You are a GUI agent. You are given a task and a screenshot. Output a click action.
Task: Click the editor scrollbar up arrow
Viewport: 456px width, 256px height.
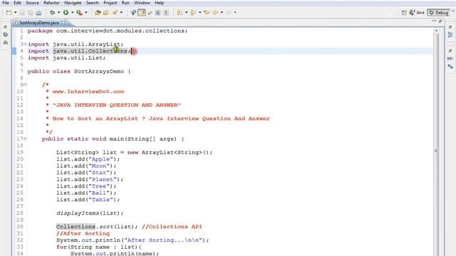[x=436, y=31]
